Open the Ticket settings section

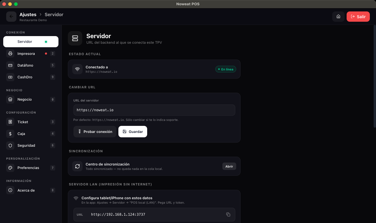point(31,122)
